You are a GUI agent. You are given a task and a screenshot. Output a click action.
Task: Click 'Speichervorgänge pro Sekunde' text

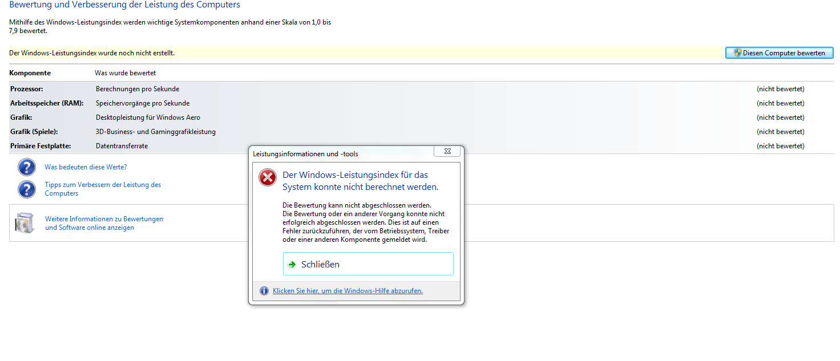pos(143,103)
